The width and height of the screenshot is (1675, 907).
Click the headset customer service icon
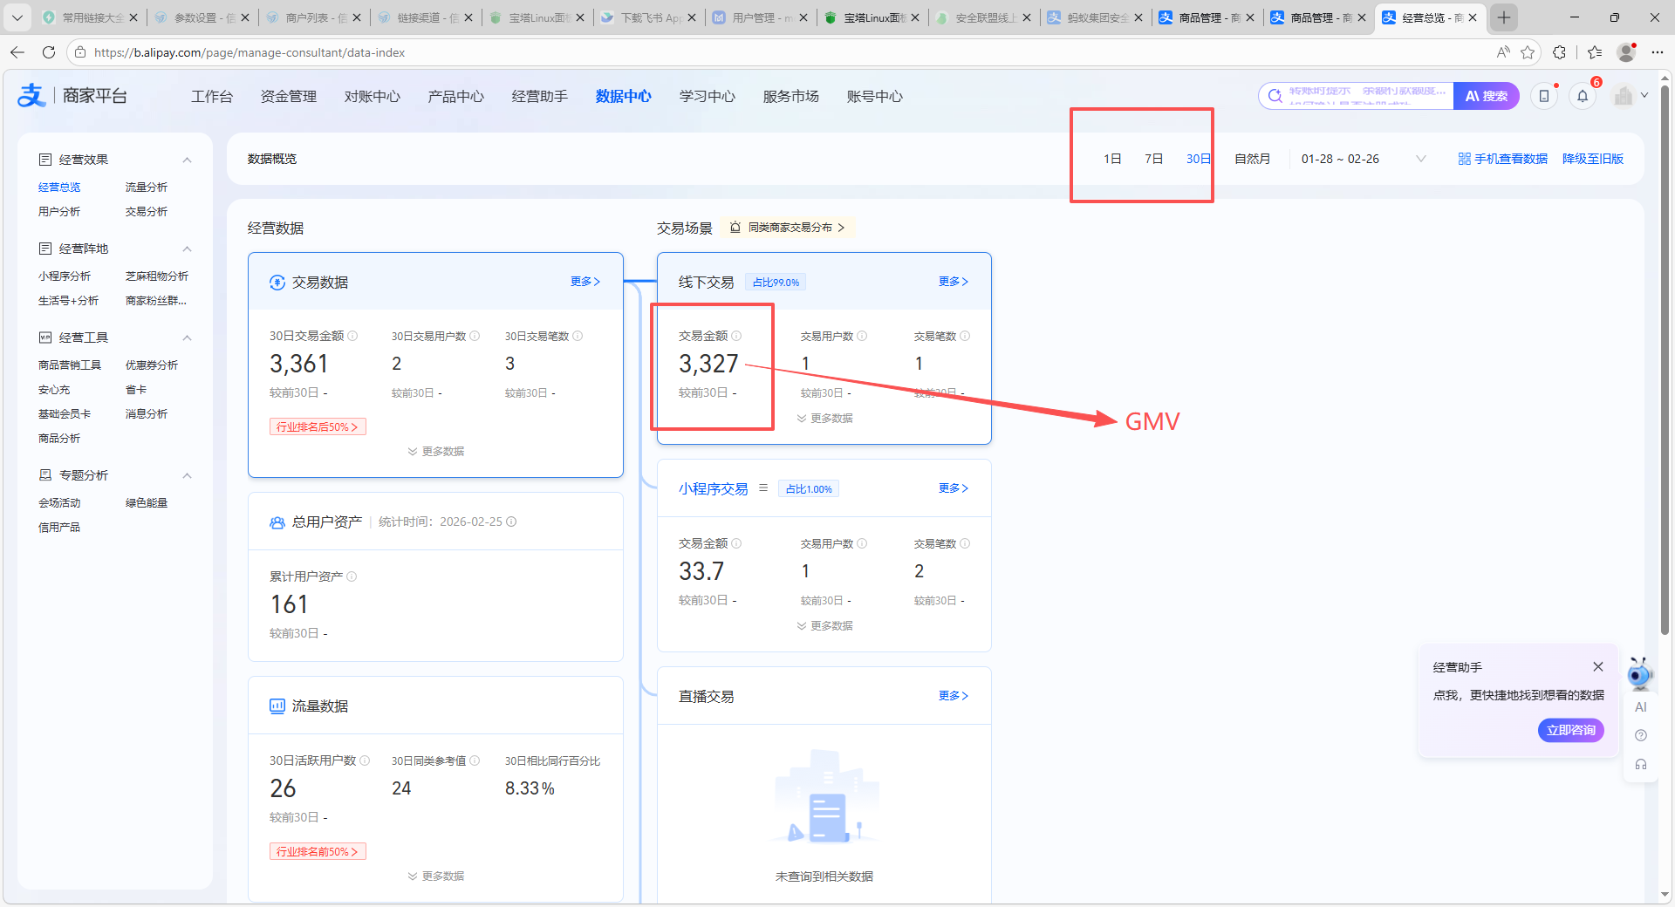point(1641,765)
